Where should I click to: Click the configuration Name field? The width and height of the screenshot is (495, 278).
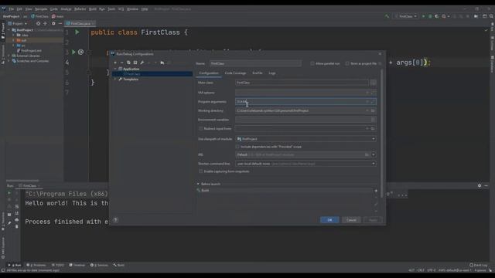click(x=255, y=63)
